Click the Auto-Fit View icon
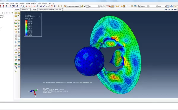The height and width of the screenshot is (110, 178). [52, 6]
